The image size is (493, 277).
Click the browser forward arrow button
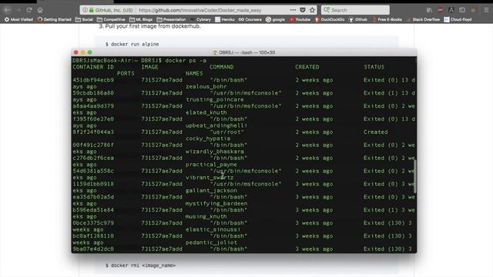pos(18,10)
